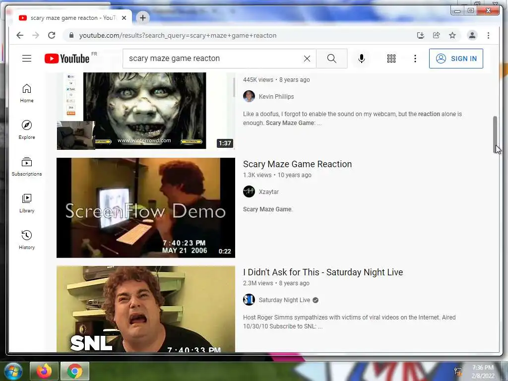Click the Chrome taskbar button

[74, 371]
